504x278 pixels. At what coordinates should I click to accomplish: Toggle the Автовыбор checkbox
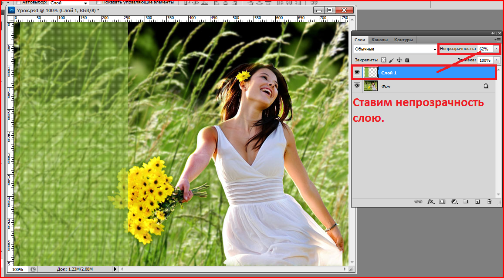pyautogui.click(x=18, y=2)
